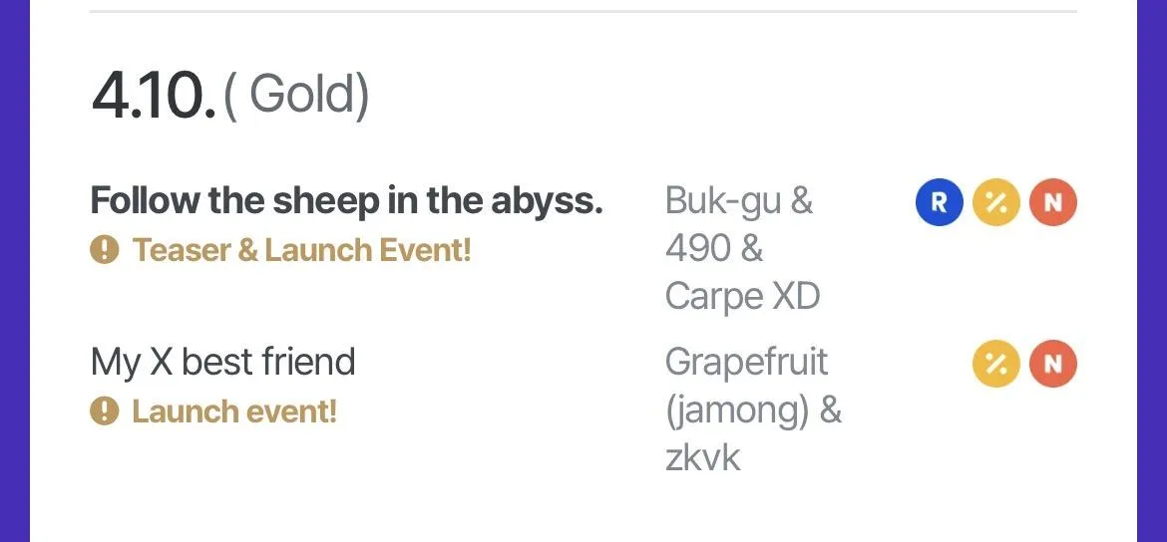Click the yellow percent badge beside My X best friend
Viewport: 1167px width, 542px height.
995,364
